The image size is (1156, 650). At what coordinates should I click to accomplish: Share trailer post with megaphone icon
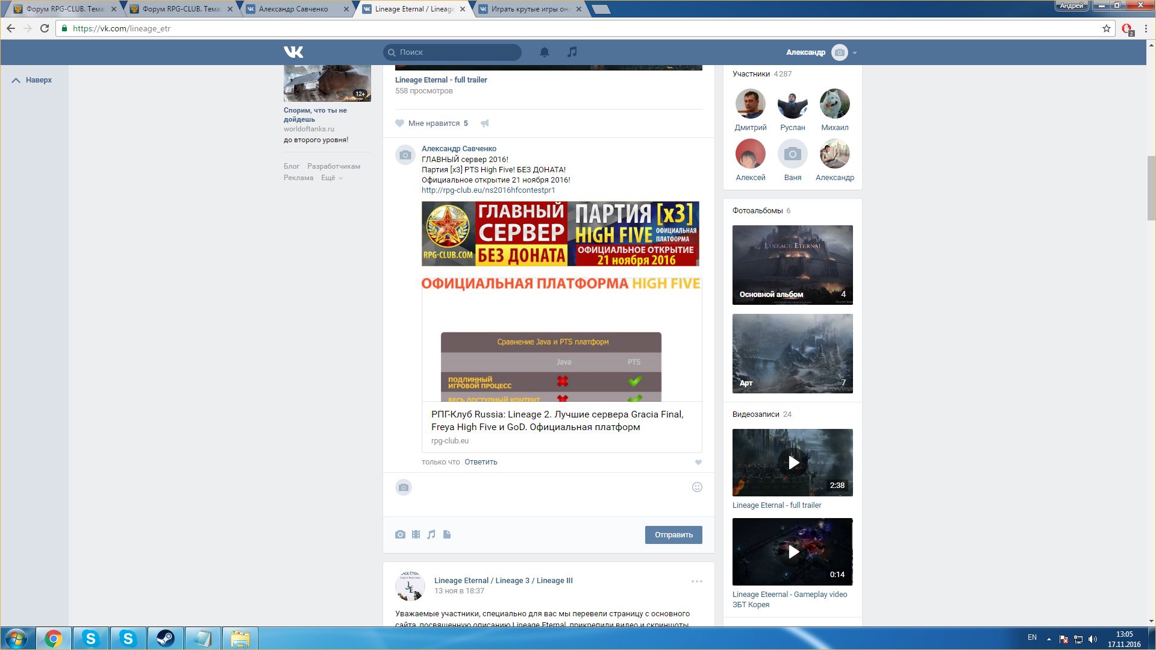pyautogui.click(x=485, y=123)
